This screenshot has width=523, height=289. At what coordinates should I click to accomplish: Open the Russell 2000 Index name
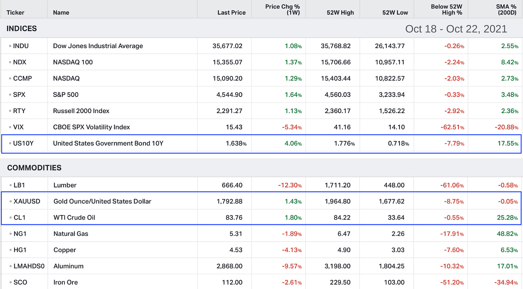tap(81, 111)
